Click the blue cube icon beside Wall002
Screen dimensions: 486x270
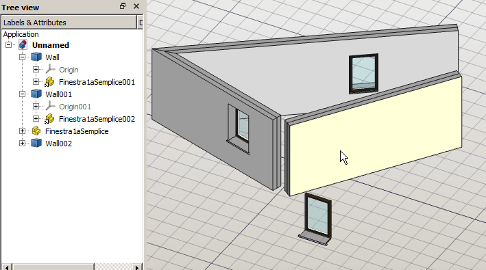(x=36, y=144)
